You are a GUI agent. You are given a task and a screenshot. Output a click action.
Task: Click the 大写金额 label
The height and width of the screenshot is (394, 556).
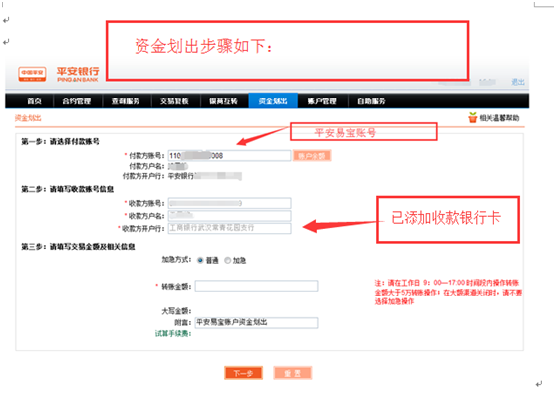pyautogui.click(x=176, y=311)
